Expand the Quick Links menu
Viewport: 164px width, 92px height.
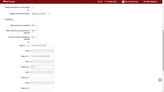[x=113, y=2]
